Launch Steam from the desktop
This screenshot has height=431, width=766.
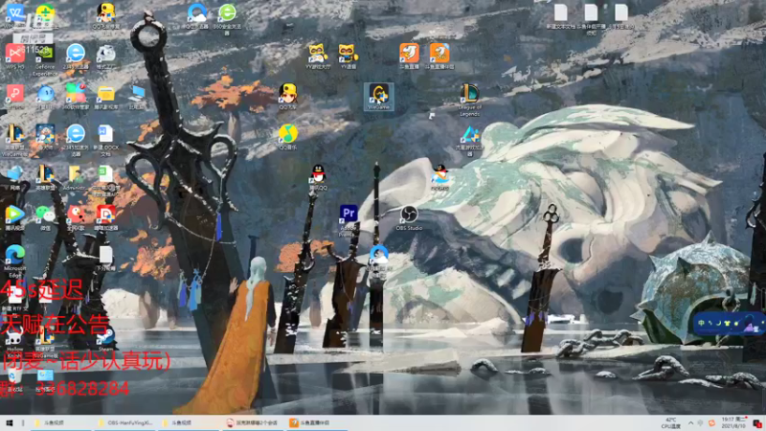pyautogui.click(x=105, y=339)
